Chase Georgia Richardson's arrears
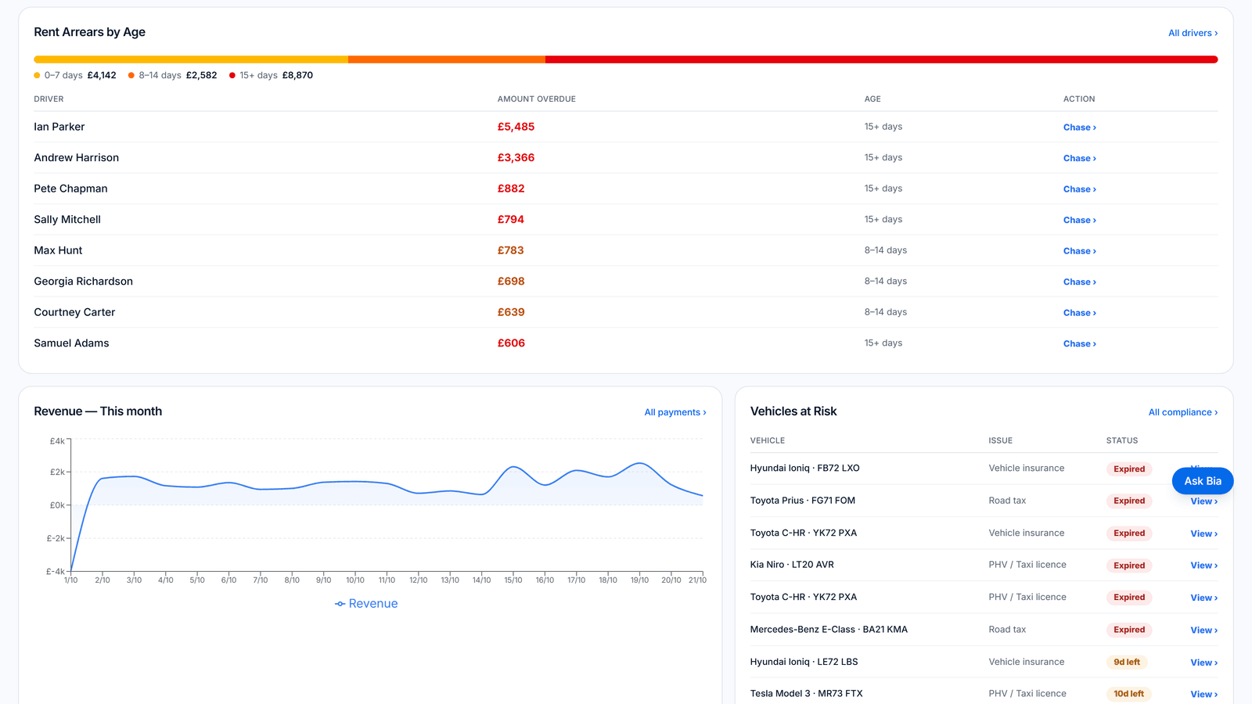Screen dimensions: 1252x704 coord(1079,282)
